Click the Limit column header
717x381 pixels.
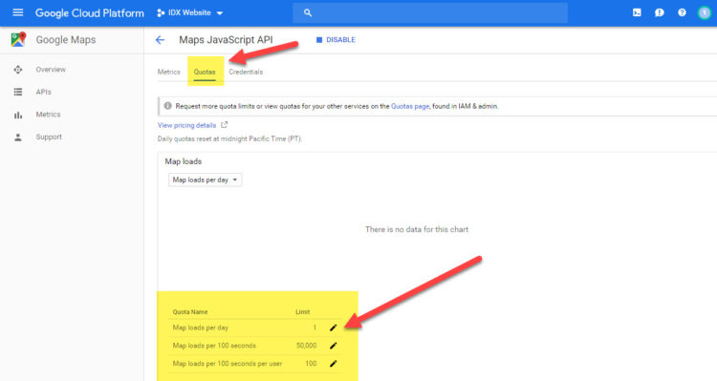click(x=303, y=311)
